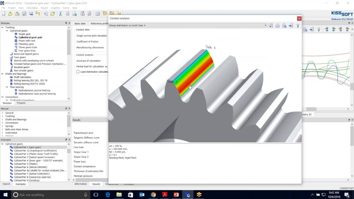The height and width of the screenshot is (199, 354).
Task: Select Pinion with rack module
Action: tap(27, 41)
